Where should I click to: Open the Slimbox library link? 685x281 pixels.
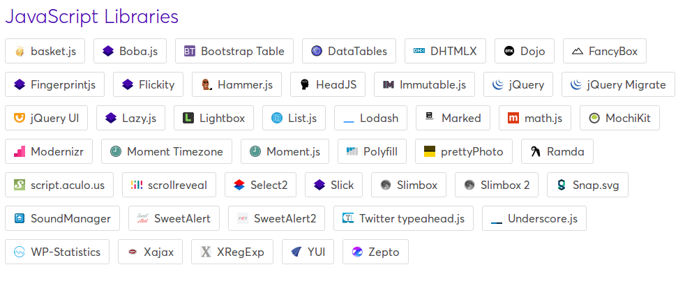coord(409,185)
